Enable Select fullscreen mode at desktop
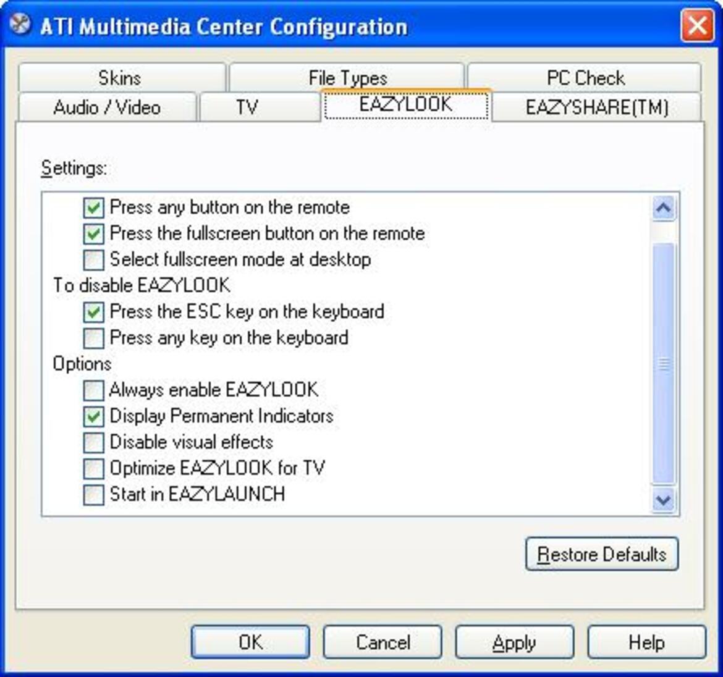This screenshot has height=677, width=723. (x=93, y=260)
